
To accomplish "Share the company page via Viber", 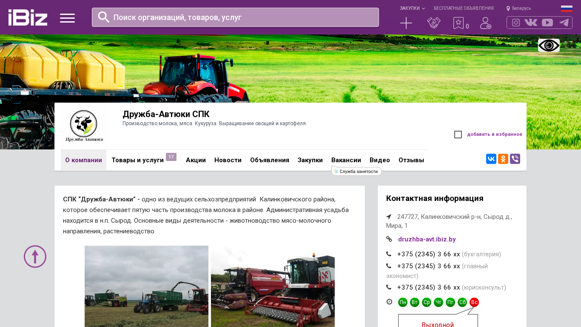I will (515, 159).
